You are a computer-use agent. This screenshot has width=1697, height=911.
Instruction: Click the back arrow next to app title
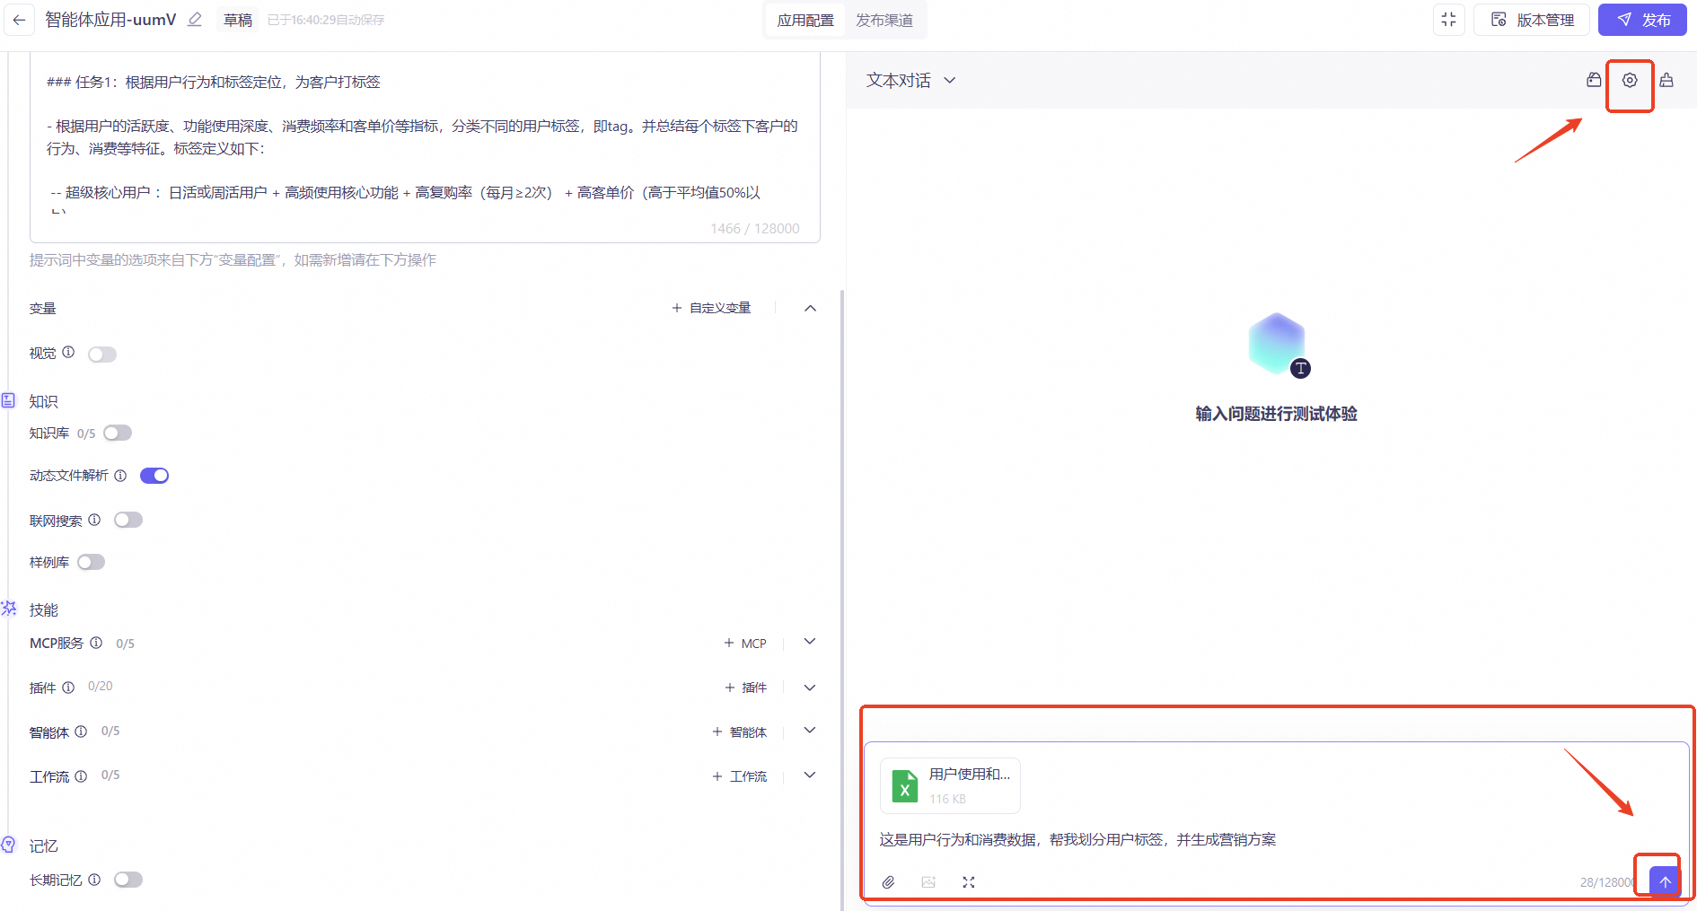pyautogui.click(x=19, y=20)
